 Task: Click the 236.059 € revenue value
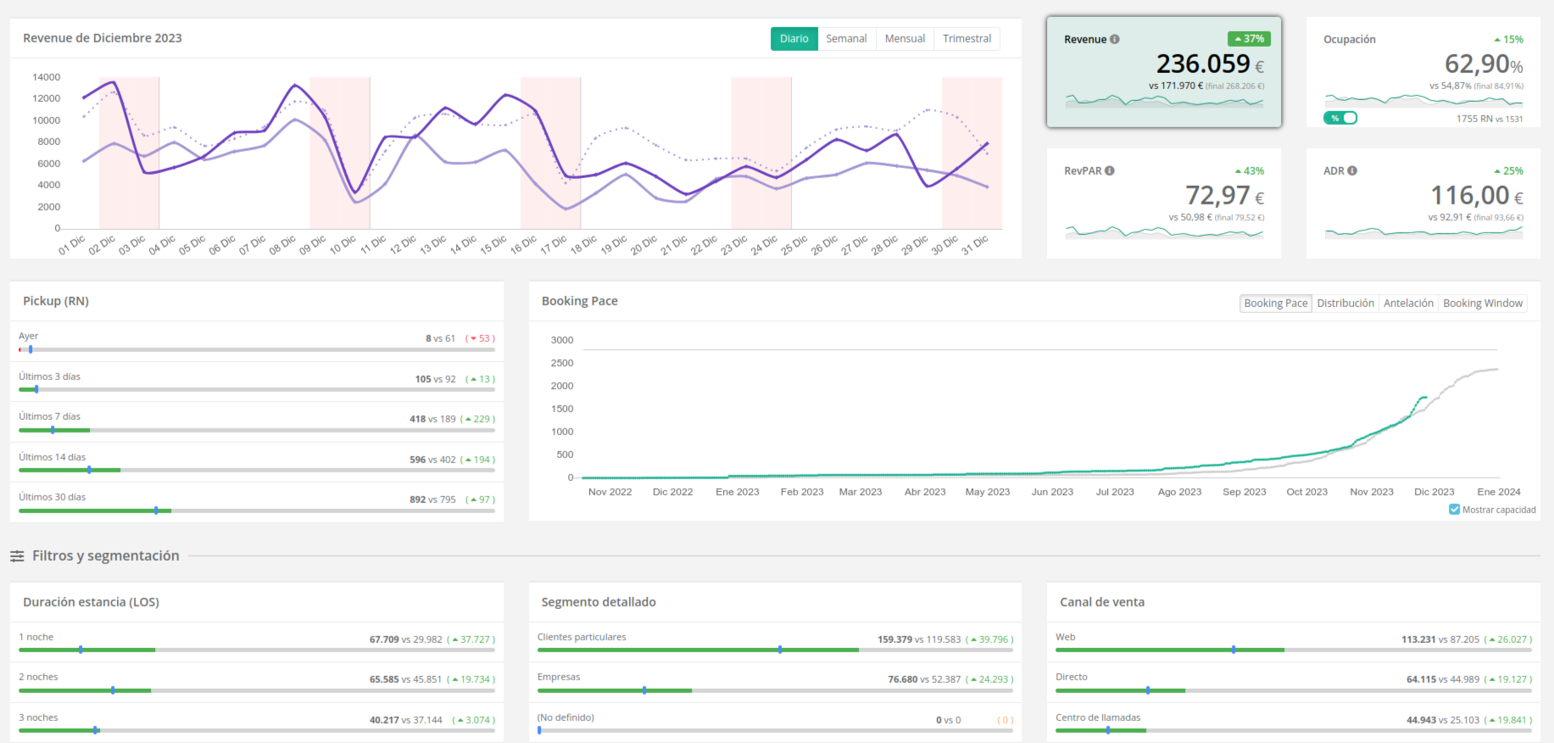(1210, 64)
